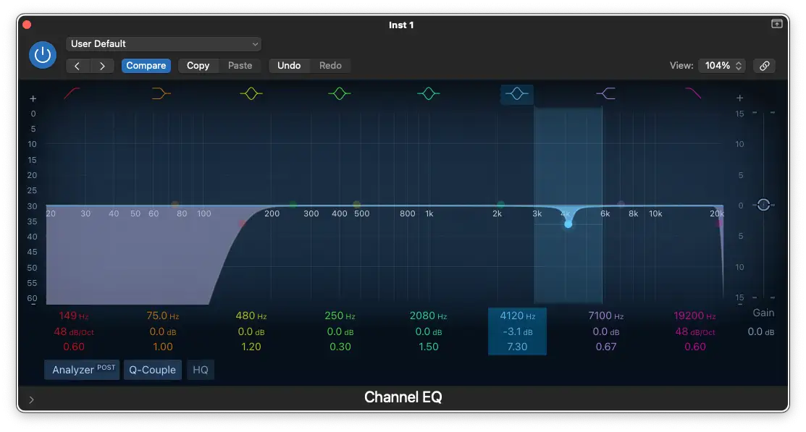The height and width of the screenshot is (432, 806).
Task: Expand the disclosure arrow at bottom left
Action: tap(31, 399)
